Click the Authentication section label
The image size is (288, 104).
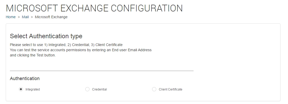point(25,79)
